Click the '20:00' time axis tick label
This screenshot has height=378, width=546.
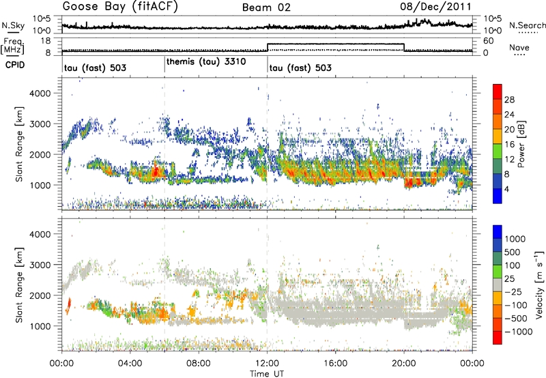403,364
